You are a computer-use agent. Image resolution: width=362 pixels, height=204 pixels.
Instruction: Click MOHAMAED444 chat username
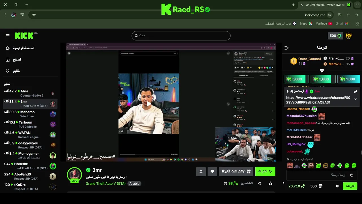[x=299, y=137]
